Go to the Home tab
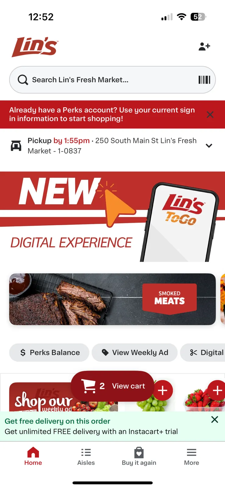This screenshot has height=488, width=225. pyautogui.click(x=33, y=456)
